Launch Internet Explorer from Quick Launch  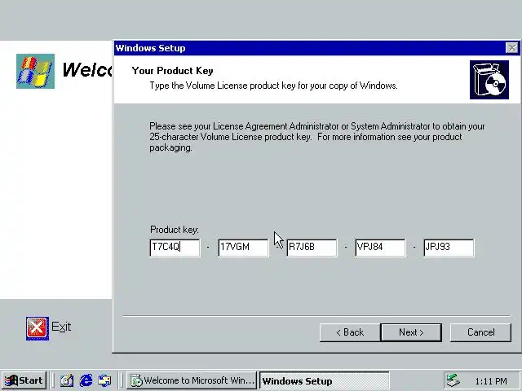tap(86, 380)
